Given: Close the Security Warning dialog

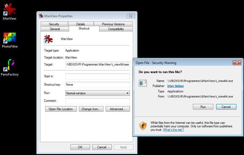Looking at the screenshot, I should (x=236, y=63).
